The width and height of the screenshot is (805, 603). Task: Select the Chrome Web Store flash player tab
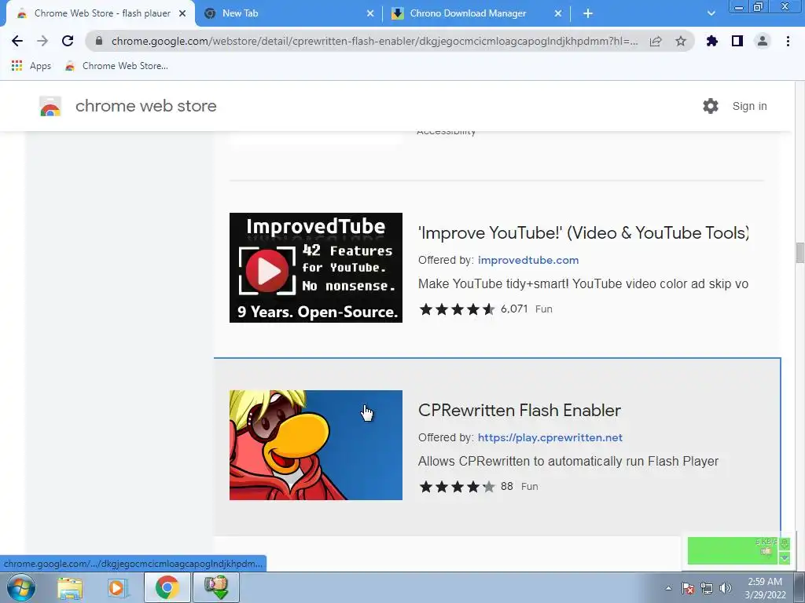tap(100, 13)
